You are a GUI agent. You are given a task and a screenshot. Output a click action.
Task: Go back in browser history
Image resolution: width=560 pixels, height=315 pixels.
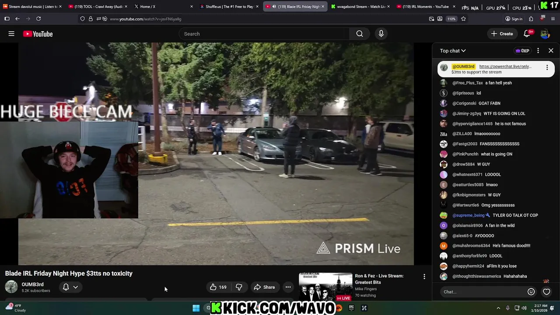[x=17, y=19]
